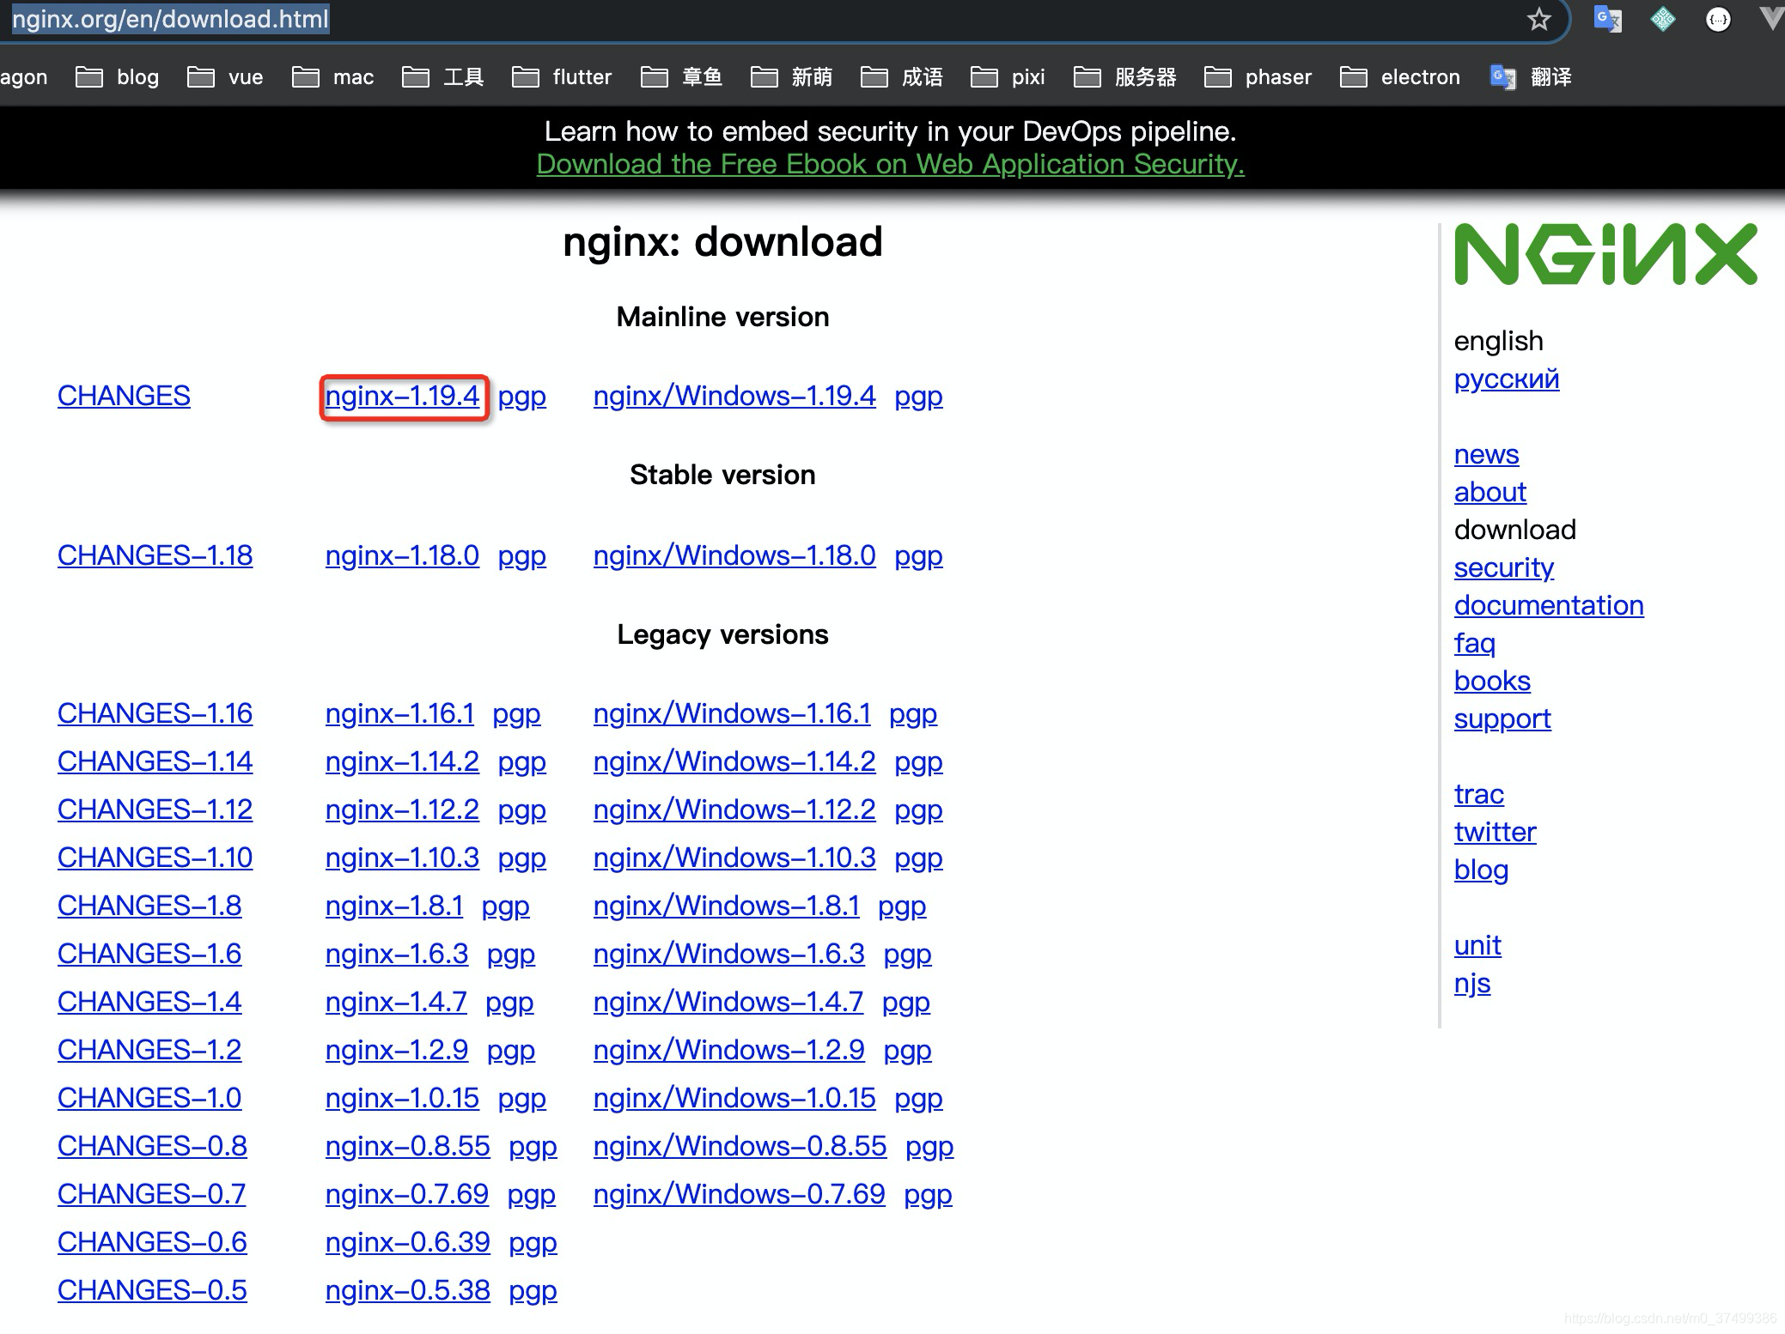Open the security sidebar link

click(x=1503, y=567)
